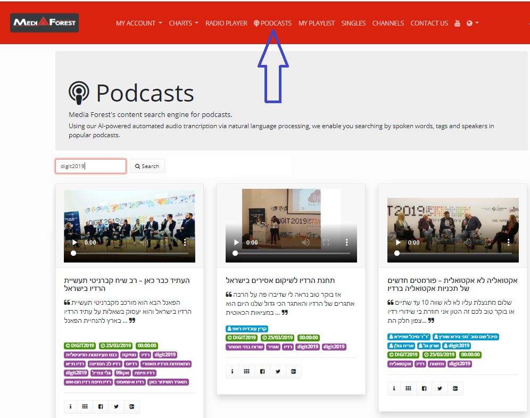Share אקטואליה לא אקטואלית podcast on Twitter

pos(440,389)
